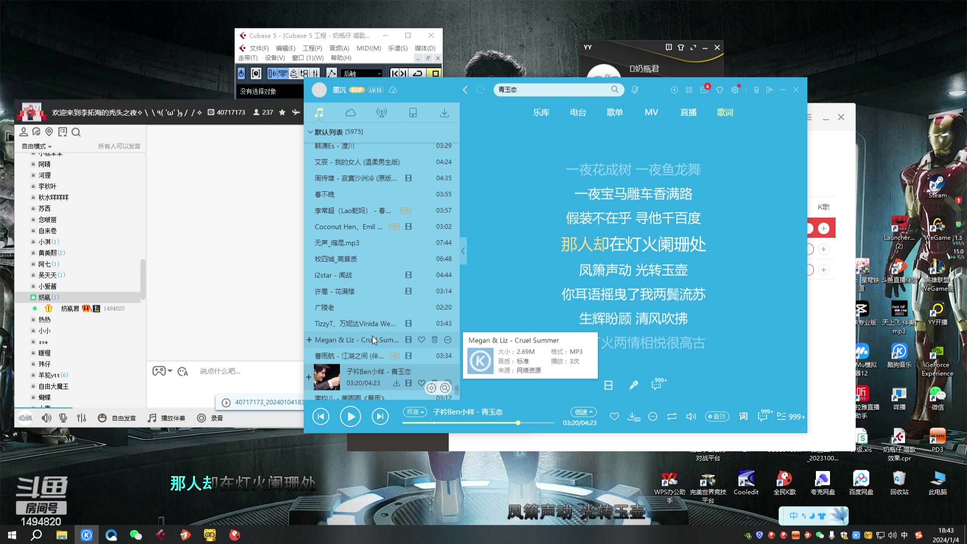
Task: Select song 艾辰 - 我的女人 in list
Action: [383, 162]
